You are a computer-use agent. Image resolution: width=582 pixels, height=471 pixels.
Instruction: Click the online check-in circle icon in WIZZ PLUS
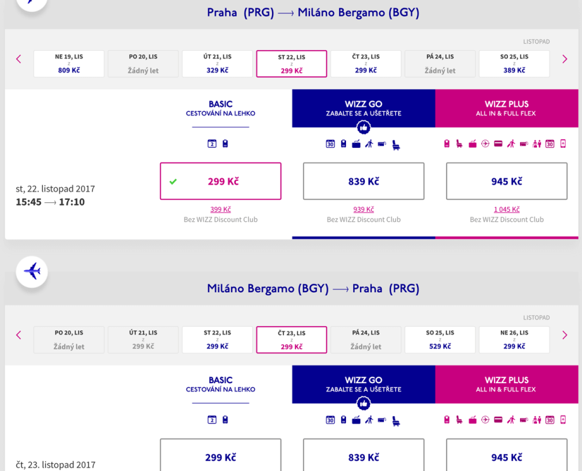coord(485,144)
